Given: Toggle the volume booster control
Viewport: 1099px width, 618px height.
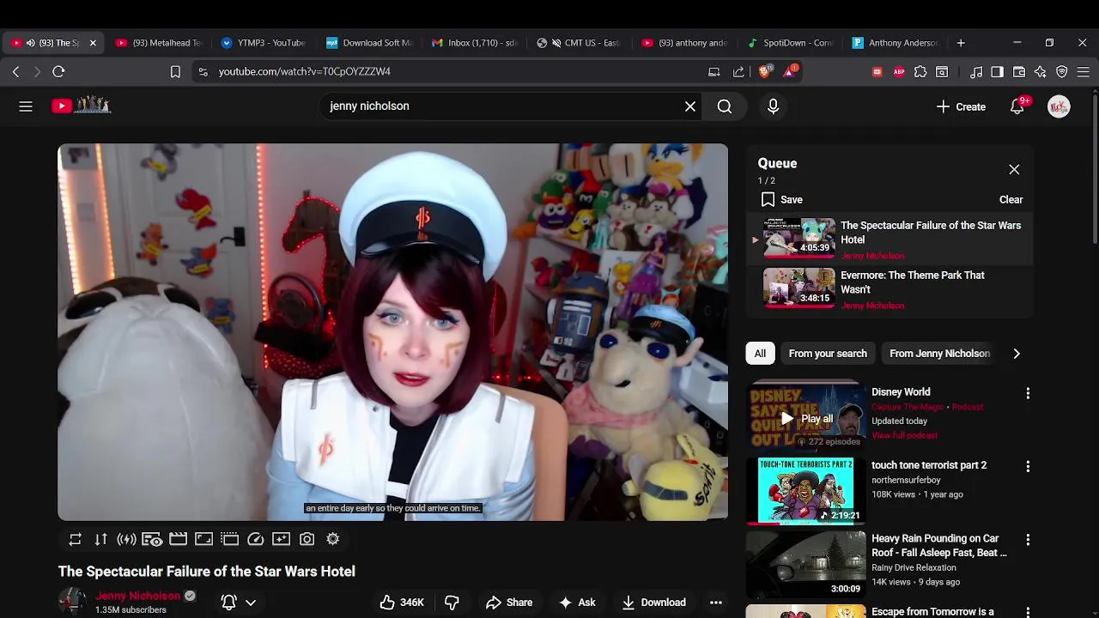Looking at the screenshot, I should pos(126,539).
